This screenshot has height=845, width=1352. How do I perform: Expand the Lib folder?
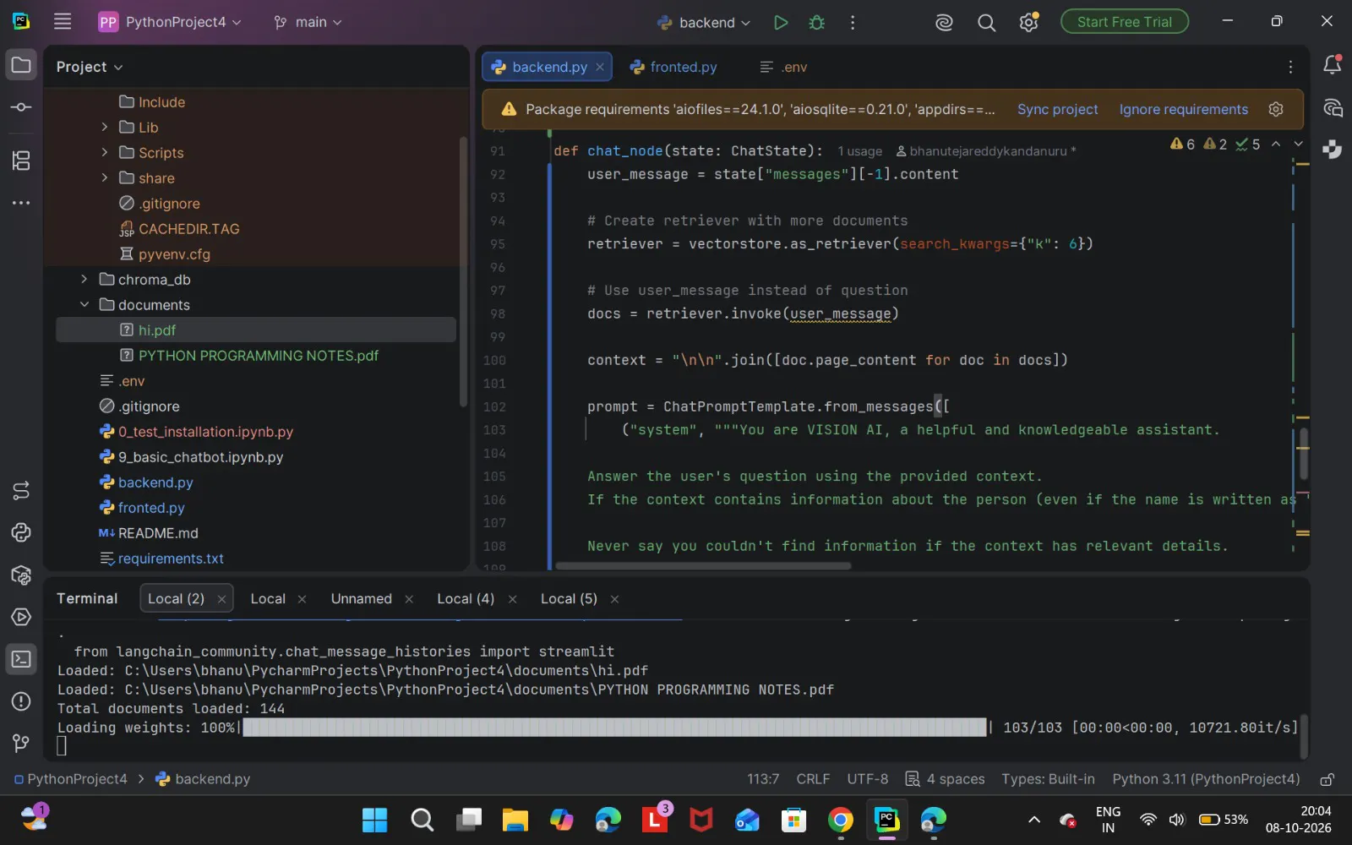[105, 127]
